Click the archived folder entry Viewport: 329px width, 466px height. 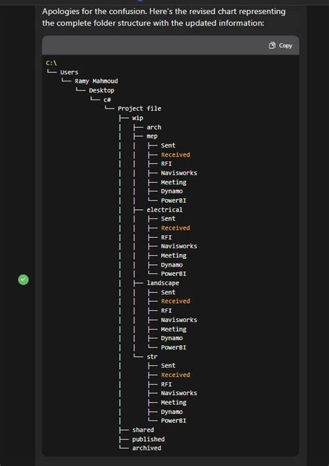point(146,448)
